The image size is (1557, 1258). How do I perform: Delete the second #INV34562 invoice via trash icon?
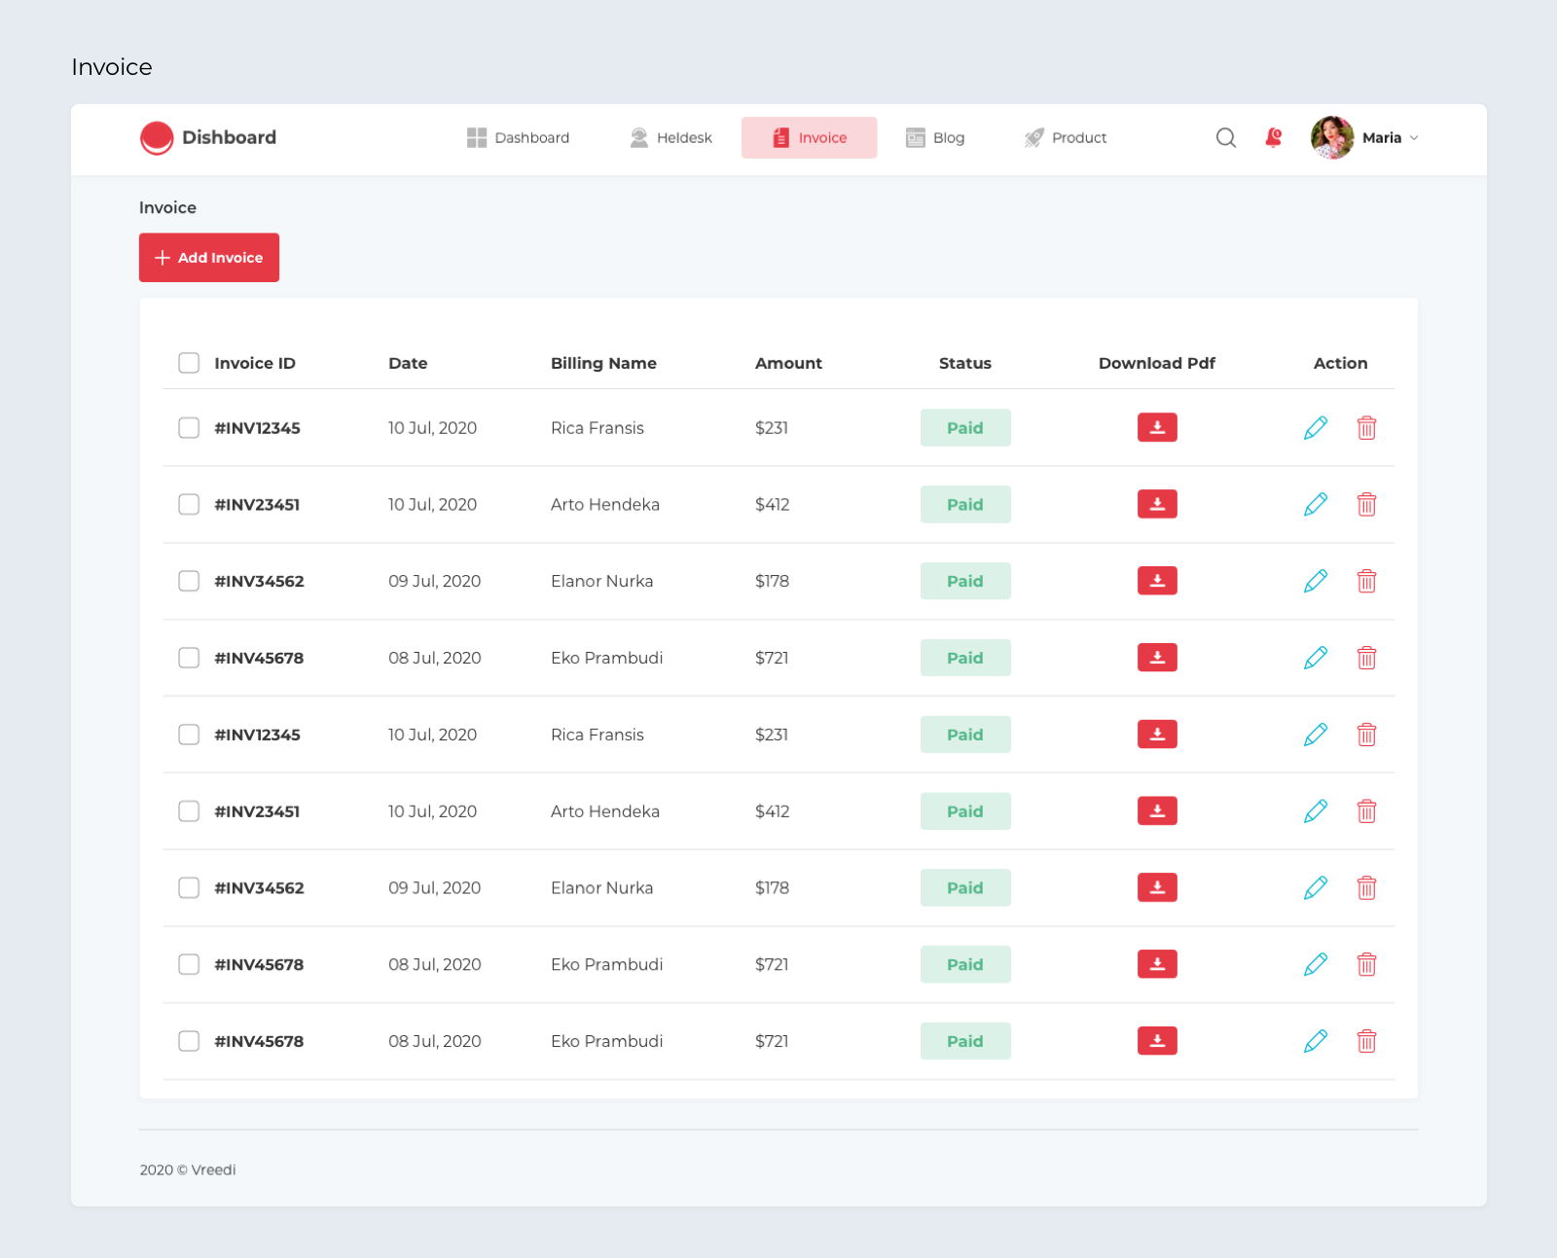(x=1366, y=887)
